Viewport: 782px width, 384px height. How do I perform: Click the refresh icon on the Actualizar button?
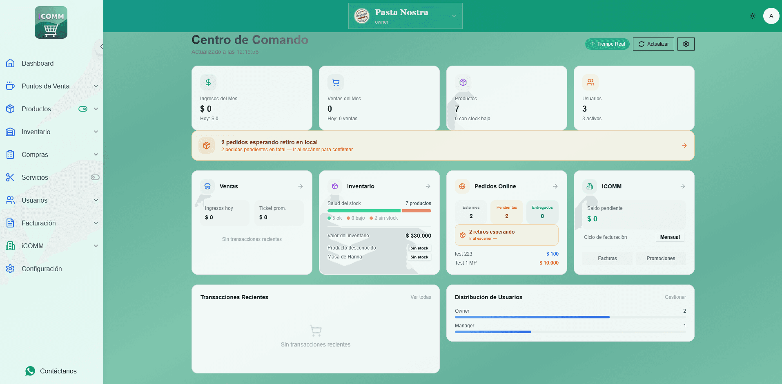click(x=641, y=44)
